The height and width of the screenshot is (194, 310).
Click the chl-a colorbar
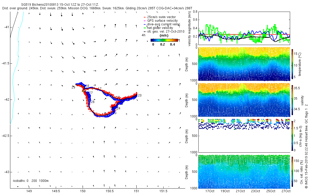click(292, 136)
